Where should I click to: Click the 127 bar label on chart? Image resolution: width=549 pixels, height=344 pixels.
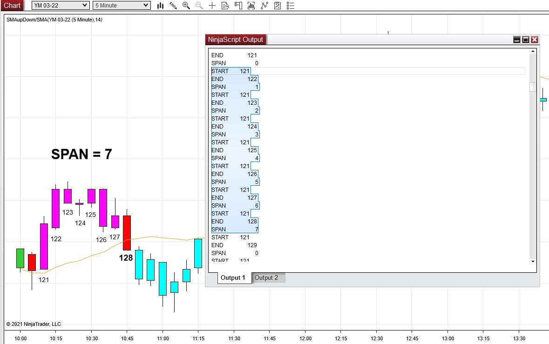click(115, 237)
